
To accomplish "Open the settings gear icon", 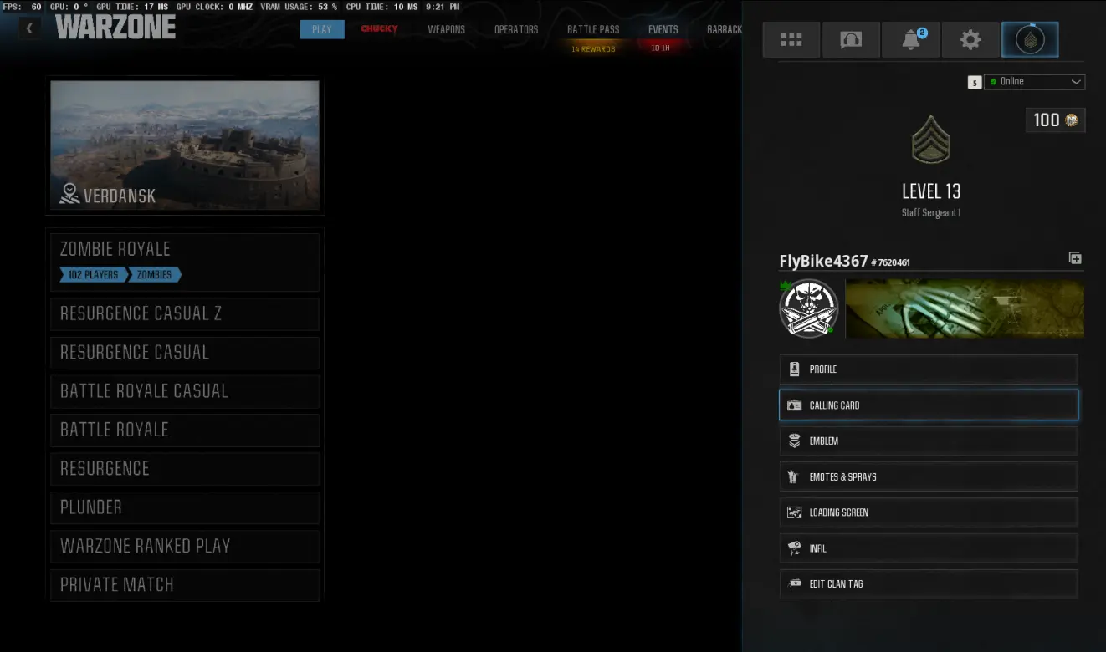I will tap(970, 40).
